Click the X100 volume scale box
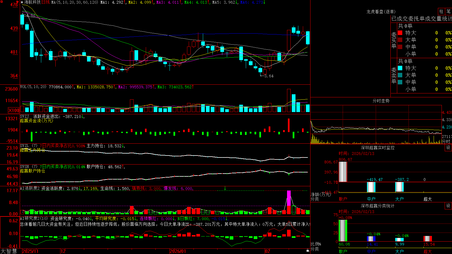This screenshot has height=254, width=452. pyautogui.click(x=14, y=110)
